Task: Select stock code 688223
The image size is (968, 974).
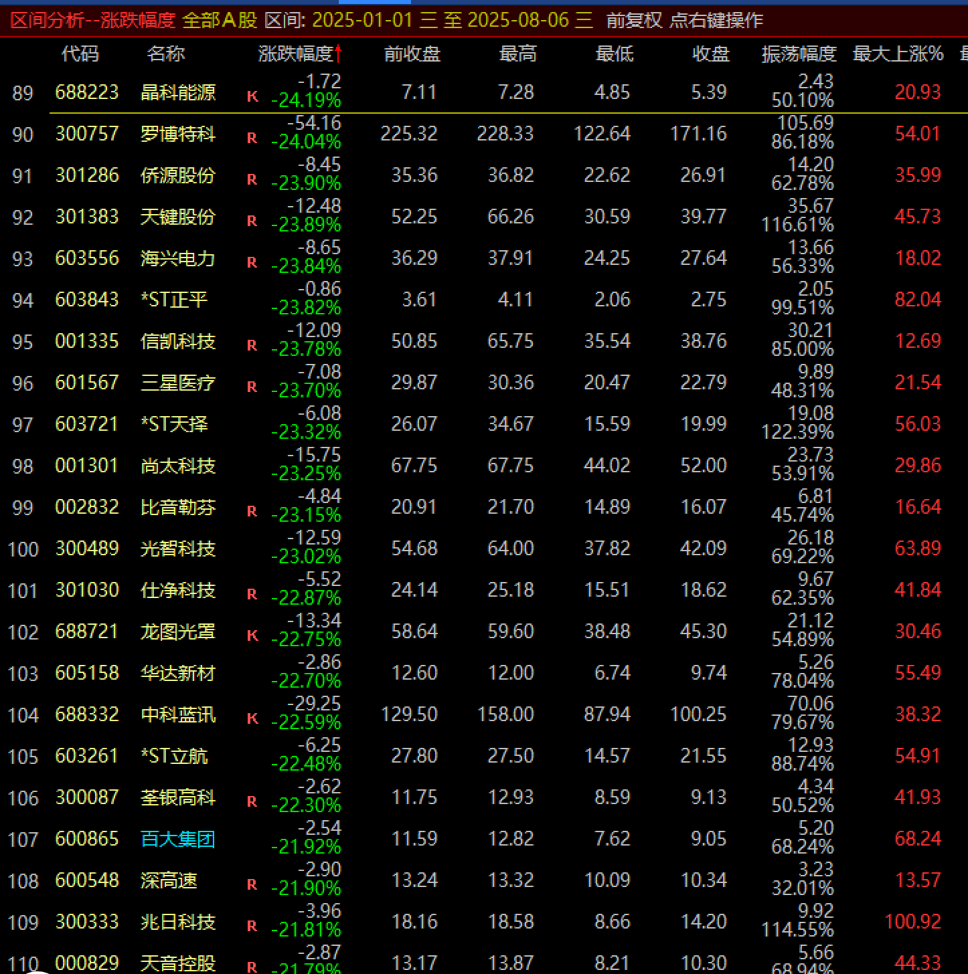Action: pos(87,92)
